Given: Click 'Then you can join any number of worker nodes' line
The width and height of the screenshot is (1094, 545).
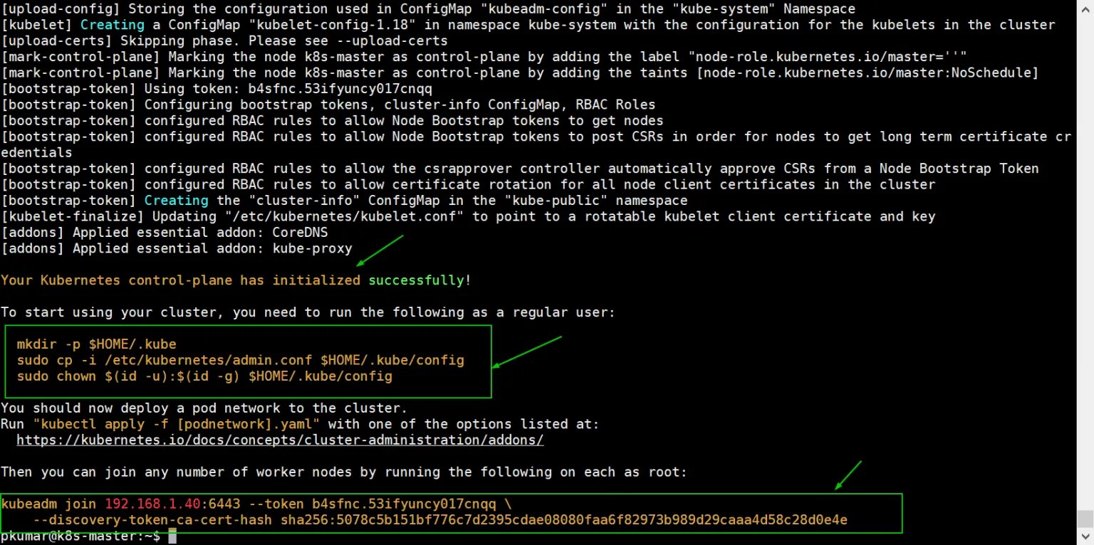Looking at the screenshot, I should coord(344,472).
